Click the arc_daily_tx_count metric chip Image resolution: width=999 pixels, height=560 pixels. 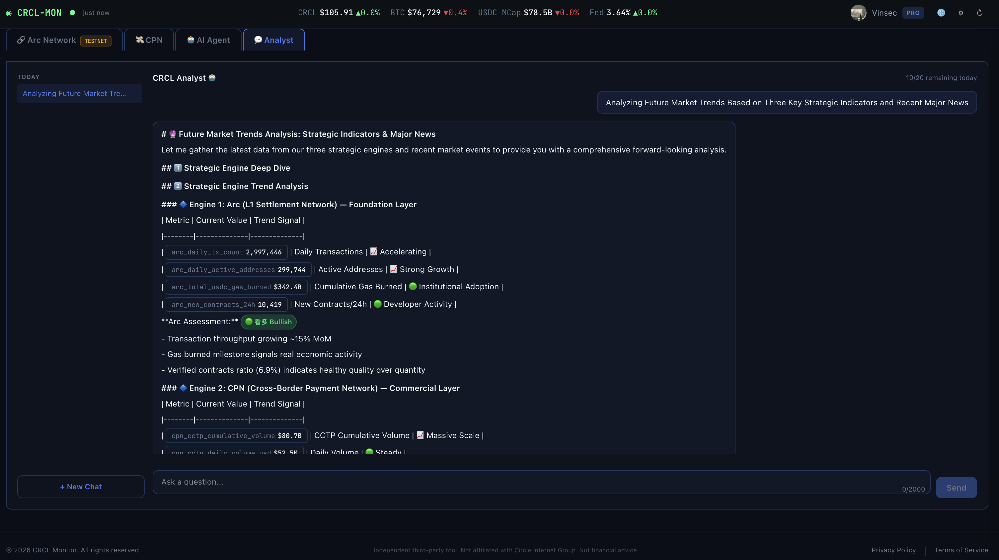pos(226,252)
